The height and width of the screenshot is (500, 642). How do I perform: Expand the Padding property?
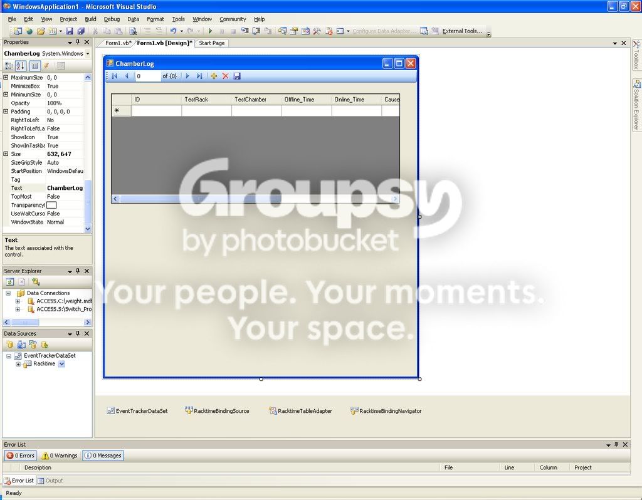coord(6,112)
